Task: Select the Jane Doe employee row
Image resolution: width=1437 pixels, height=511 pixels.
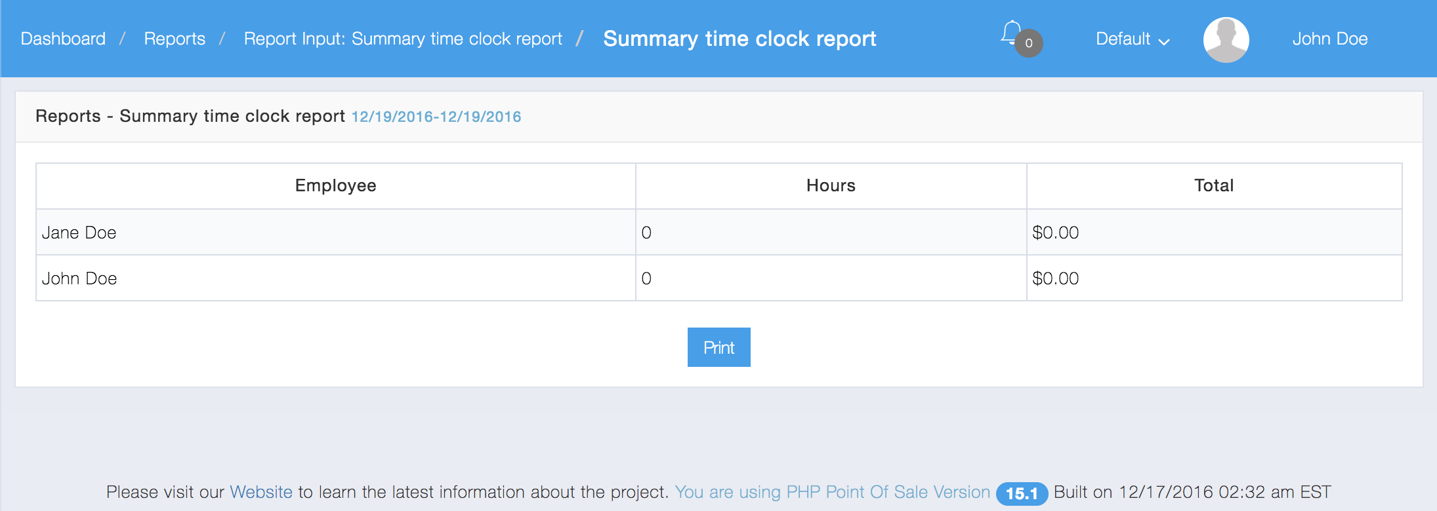Action: (x=79, y=233)
